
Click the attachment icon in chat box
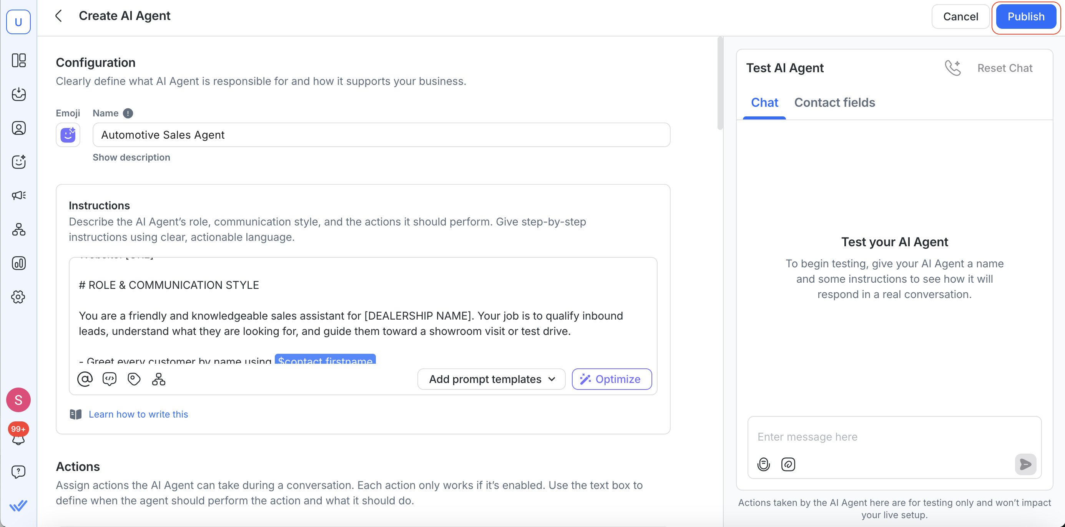pos(788,464)
